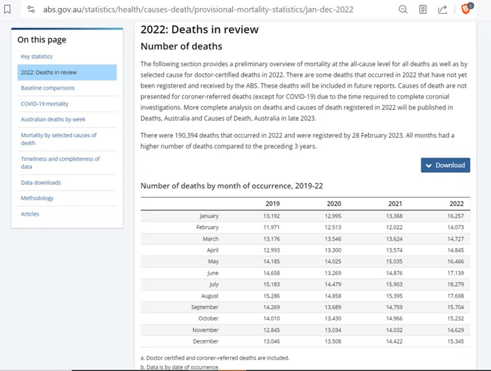Select 2022: Deaths in review item
This screenshot has height=371, width=491.
67,72
